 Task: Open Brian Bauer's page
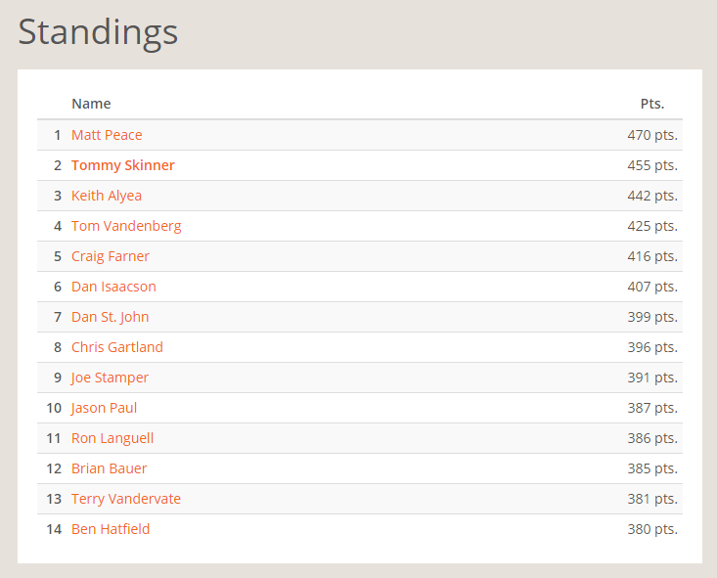tap(110, 468)
